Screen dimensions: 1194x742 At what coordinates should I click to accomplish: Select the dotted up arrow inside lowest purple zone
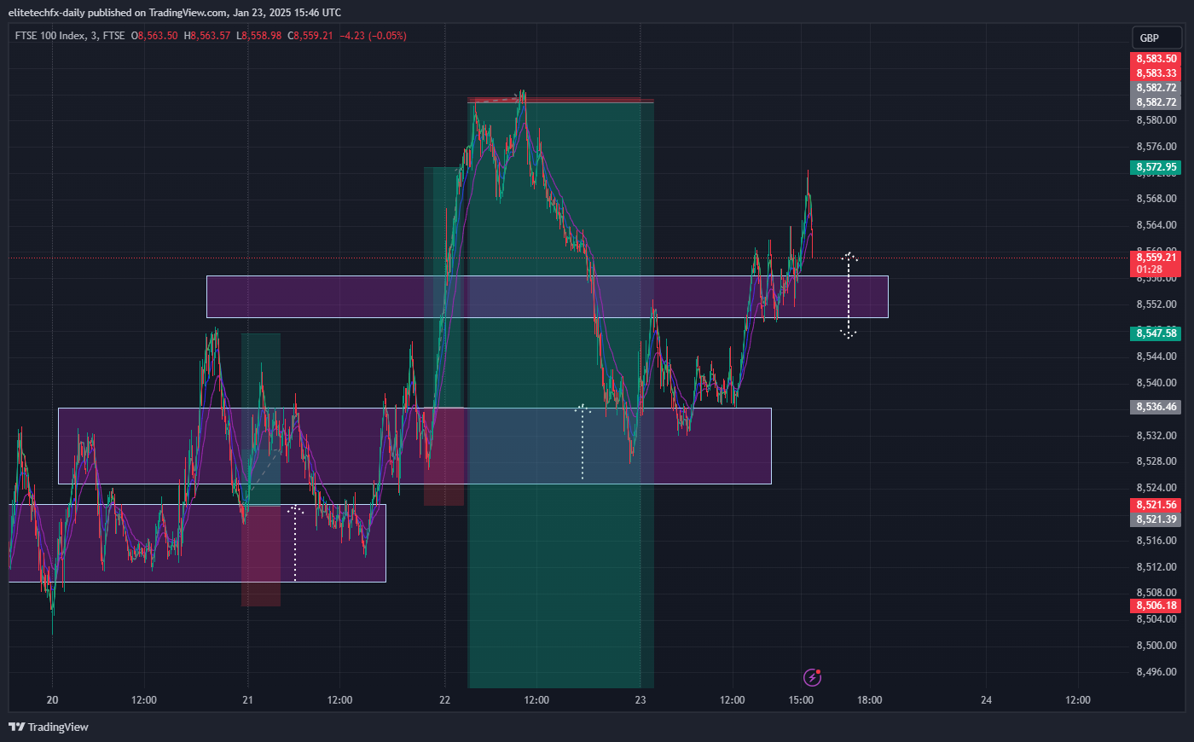click(x=295, y=543)
